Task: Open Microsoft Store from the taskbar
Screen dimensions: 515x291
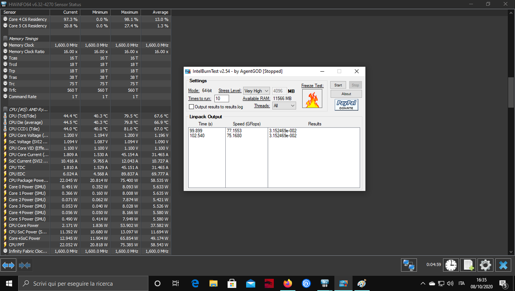Action: pyautogui.click(x=232, y=283)
